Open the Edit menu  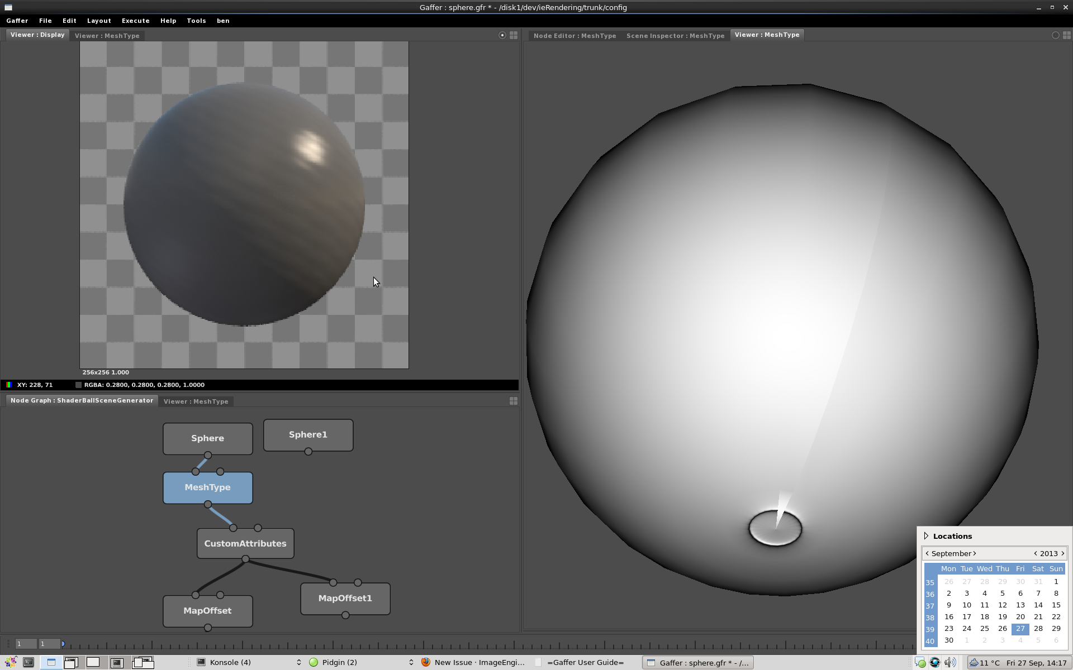click(x=69, y=21)
